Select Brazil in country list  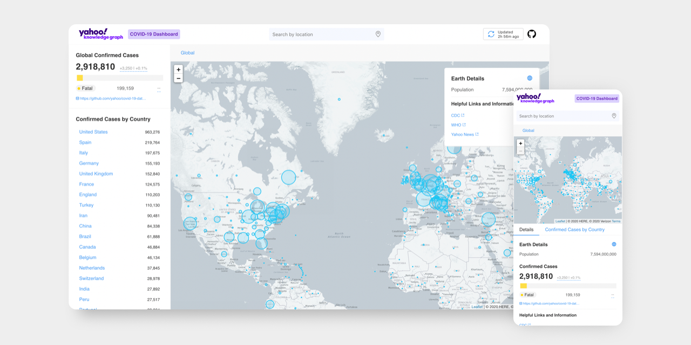[85, 237]
